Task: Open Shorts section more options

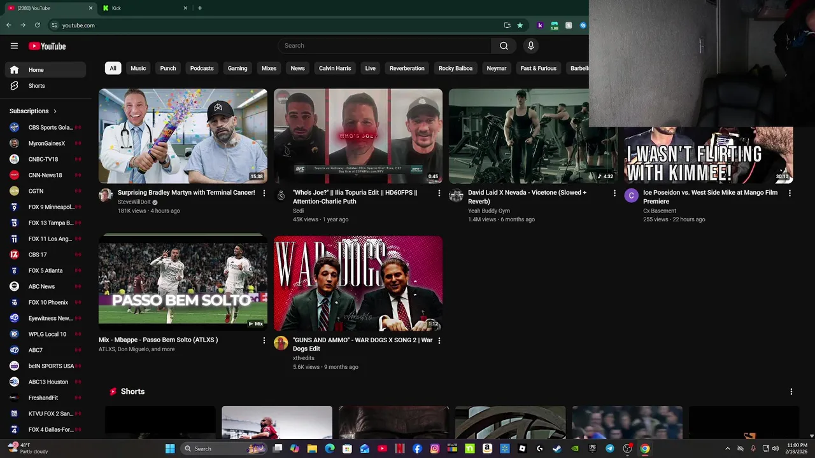Action: [x=791, y=392]
